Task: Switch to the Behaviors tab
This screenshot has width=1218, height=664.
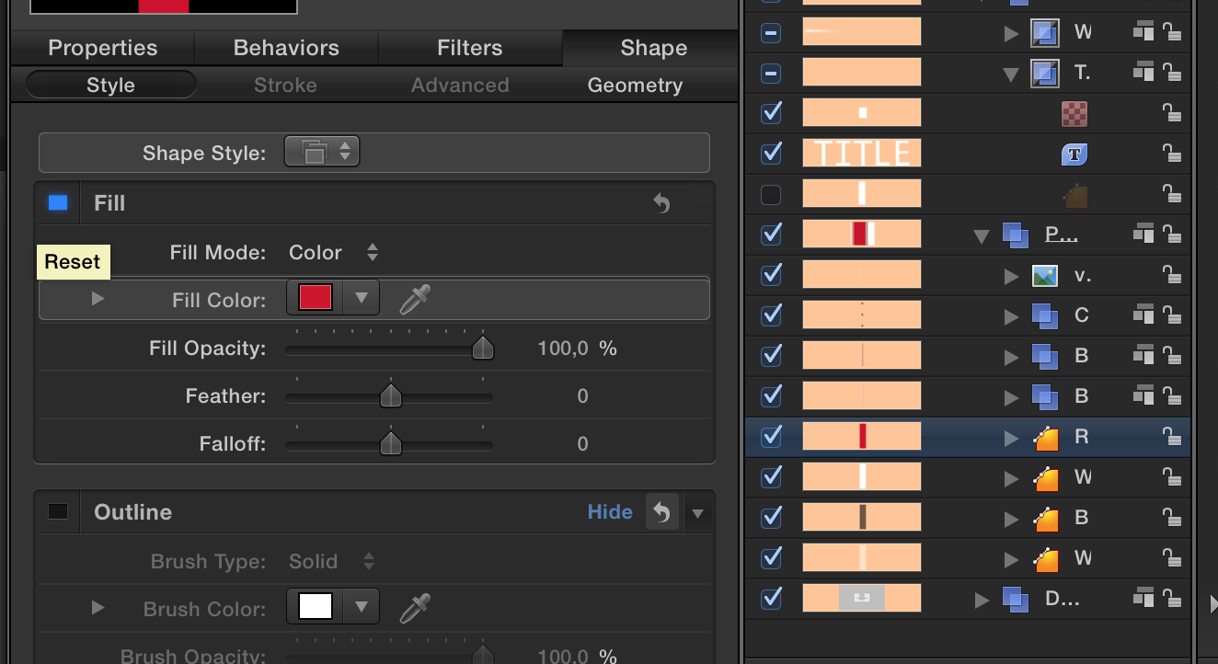Action: pyautogui.click(x=286, y=48)
